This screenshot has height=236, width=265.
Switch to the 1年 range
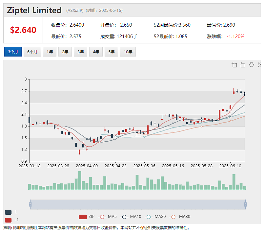click(50, 52)
